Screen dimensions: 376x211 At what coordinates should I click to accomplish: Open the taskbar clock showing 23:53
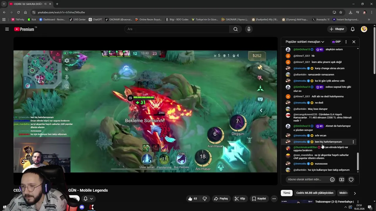359,207
